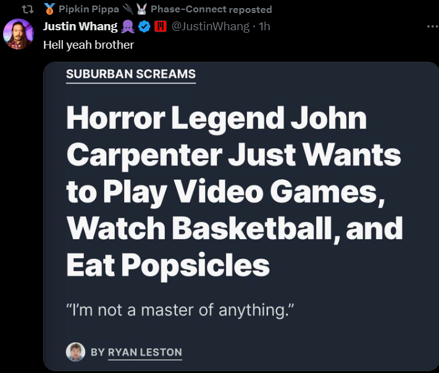Click the plug emoji after Pipkin Pippa
Image resolution: width=439 pixels, height=373 pixels.
(x=128, y=9)
